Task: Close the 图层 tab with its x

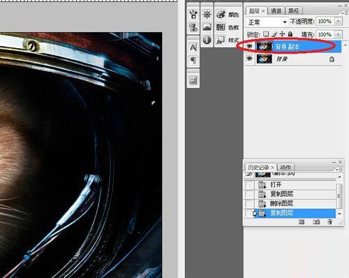Action: (x=263, y=10)
